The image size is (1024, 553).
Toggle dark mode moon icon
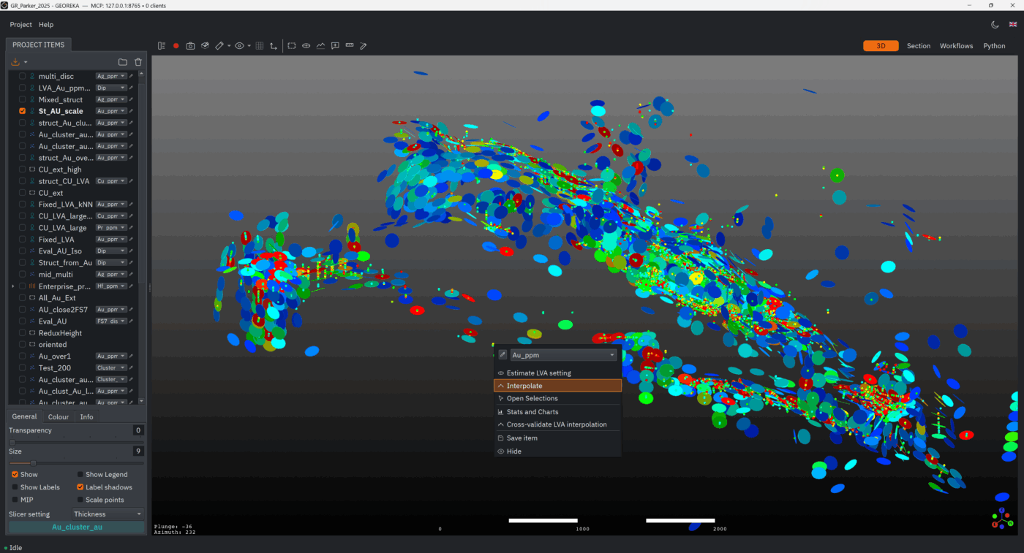click(x=995, y=25)
